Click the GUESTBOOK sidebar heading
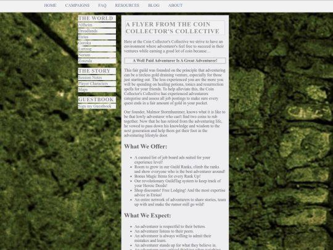The height and width of the screenshot is (250, 333). coord(97,99)
